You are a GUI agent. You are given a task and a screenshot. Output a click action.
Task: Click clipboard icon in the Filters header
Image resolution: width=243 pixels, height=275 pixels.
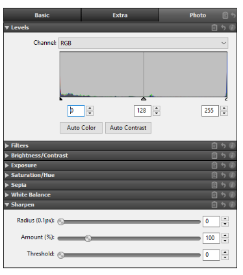pyautogui.click(x=214, y=146)
